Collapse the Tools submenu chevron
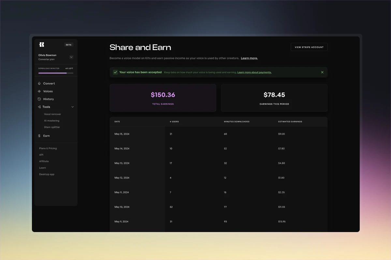This screenshot has height=260, width=391. tap(73, 107)
